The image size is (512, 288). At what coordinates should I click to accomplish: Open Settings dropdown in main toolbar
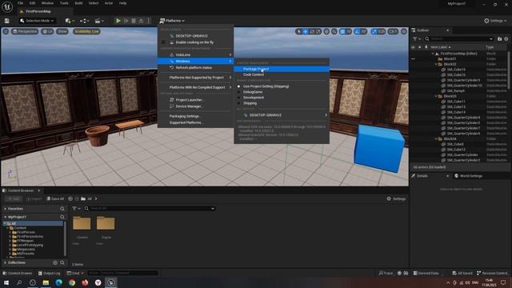pyautogui.click(x=495, y=21)
